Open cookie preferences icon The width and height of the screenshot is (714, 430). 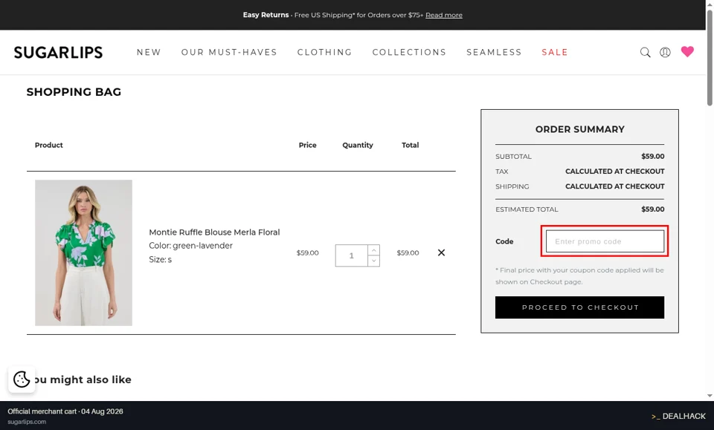pos(22,379)
